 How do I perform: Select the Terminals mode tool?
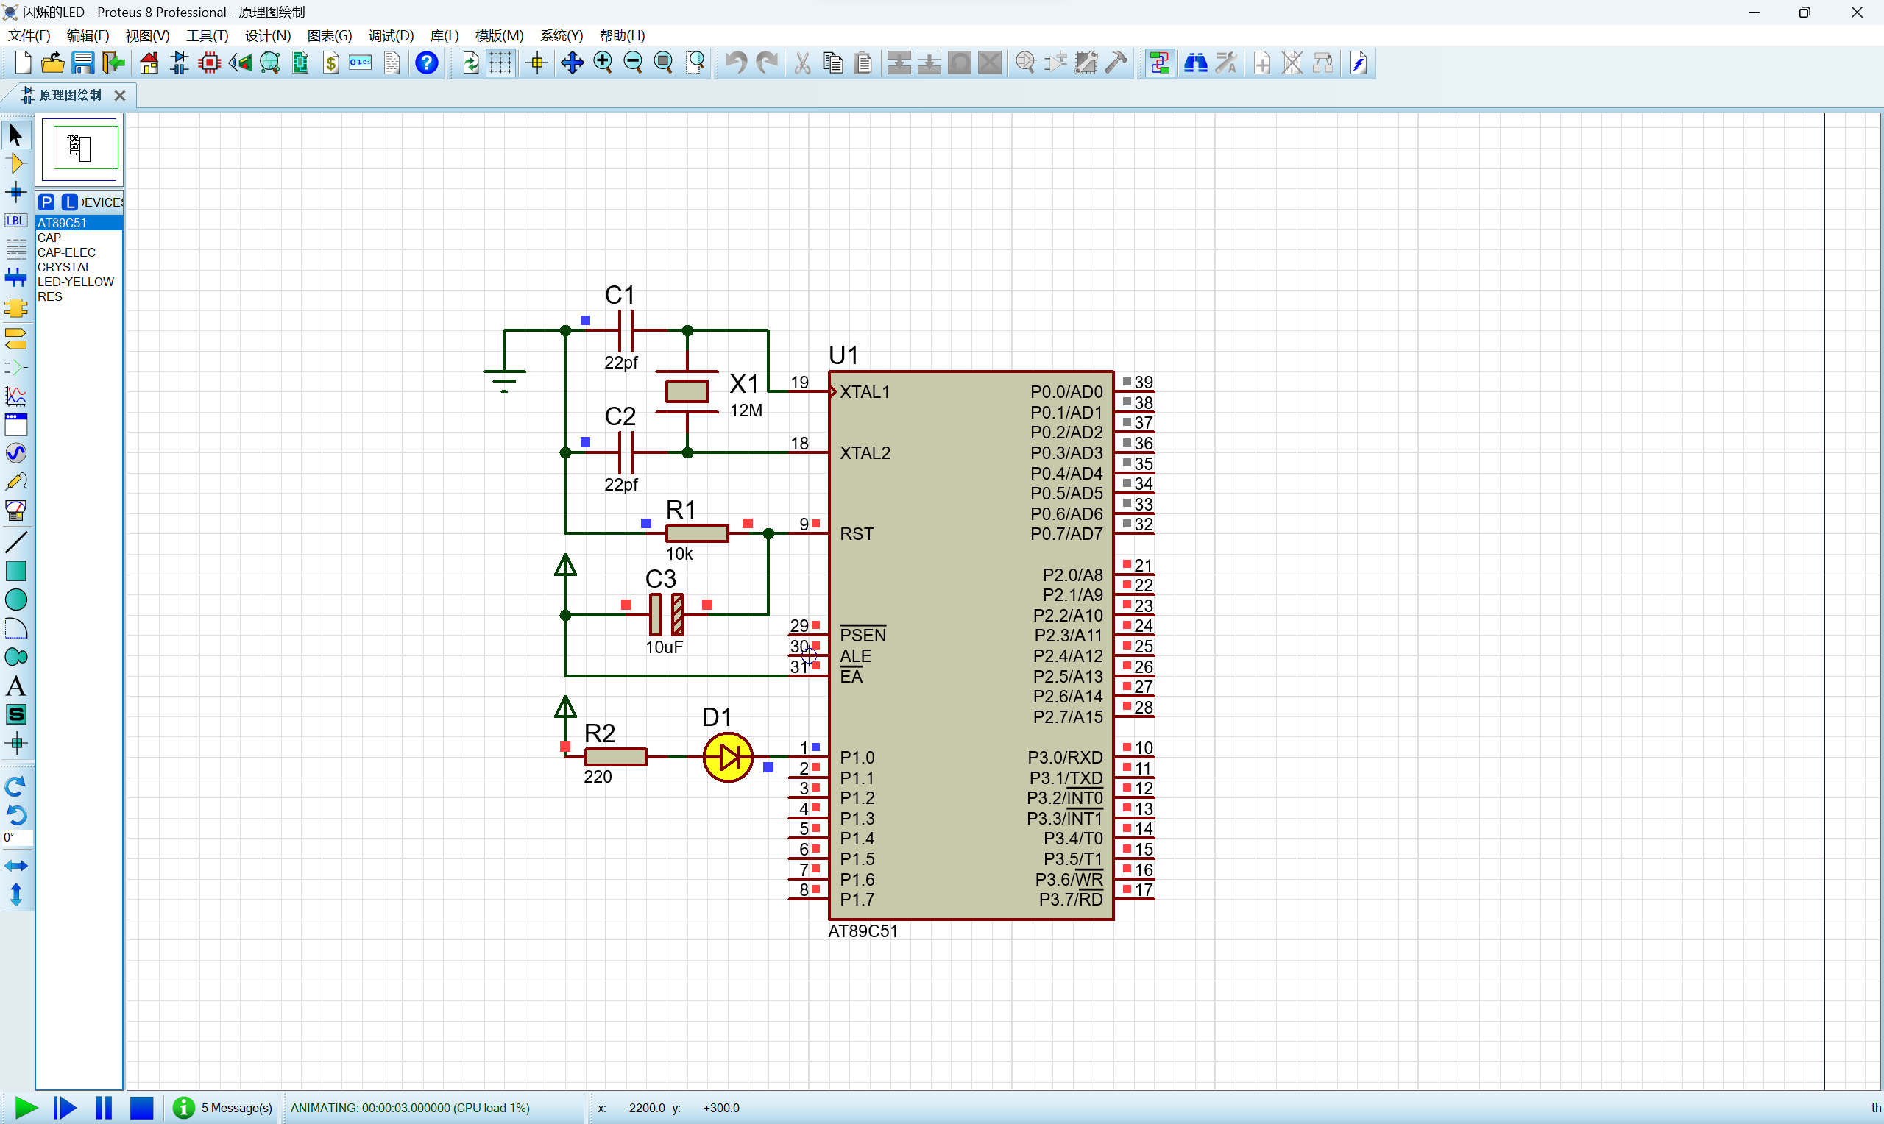16,338
